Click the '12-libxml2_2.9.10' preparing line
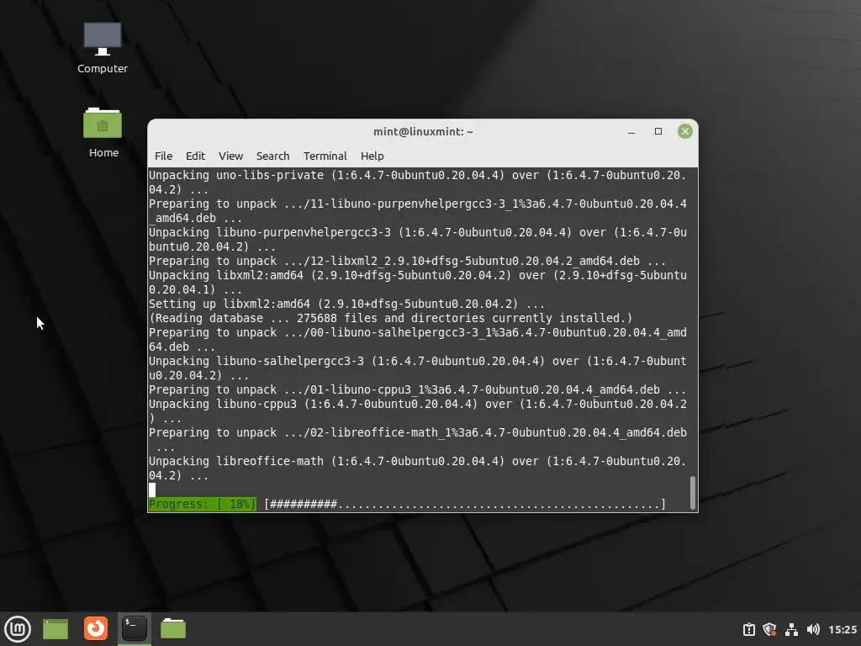Viewport: 861px width, 646px height. [407, 261]
